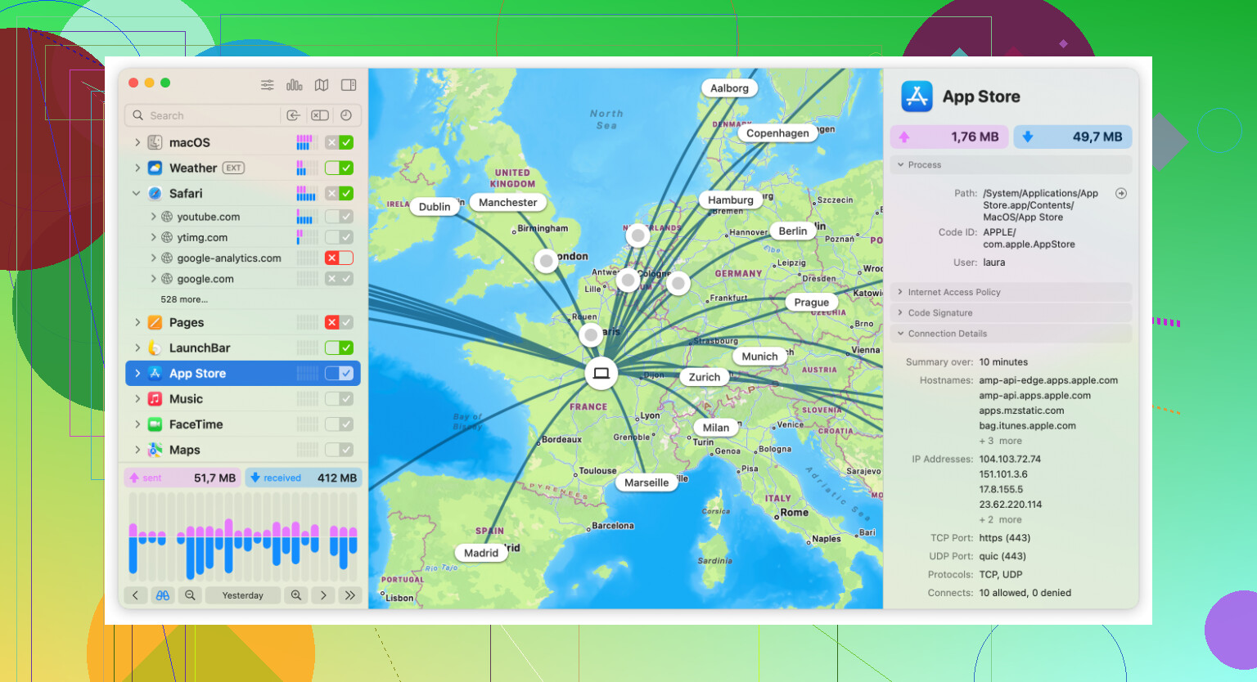Screen dimensions: 1257x682
Task: Reveal App Store path with arrow icon
Action: coord(1121,194)
